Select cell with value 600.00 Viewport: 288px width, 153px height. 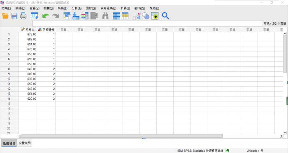28,74
